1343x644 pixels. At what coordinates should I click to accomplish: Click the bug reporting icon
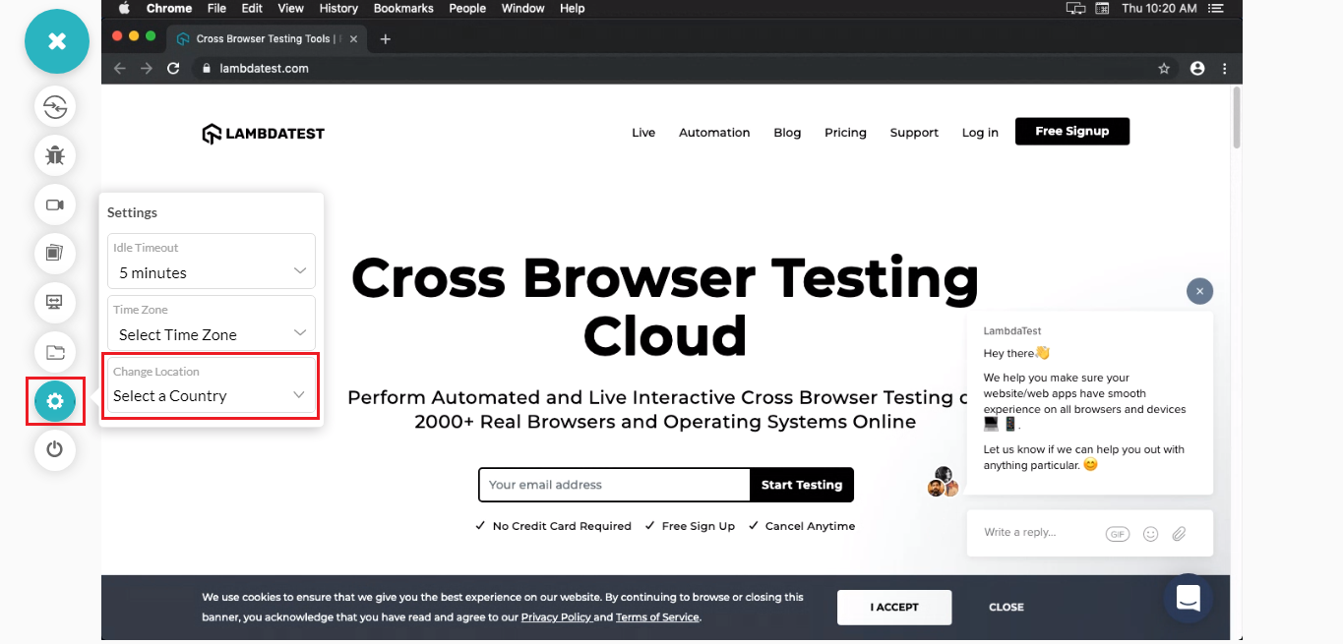tap(55, 155)
